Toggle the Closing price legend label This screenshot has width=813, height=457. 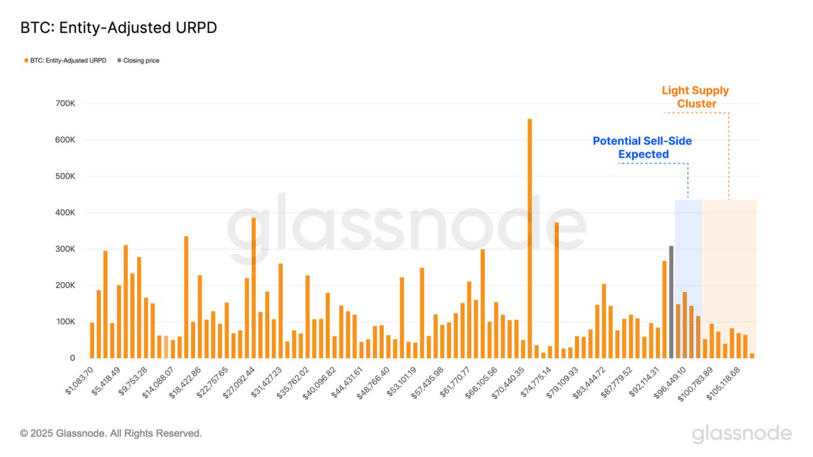pos(141,61)
